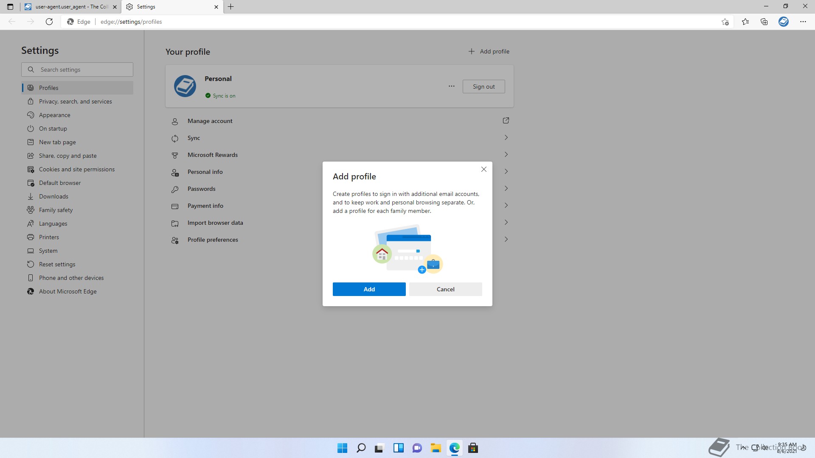Open Manage account external link icon

click(x=506, y=121)
